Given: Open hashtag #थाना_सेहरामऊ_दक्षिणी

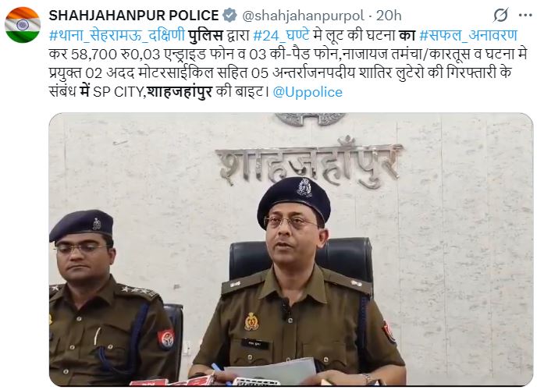Looking at the screenshot, I should (117, 35).
